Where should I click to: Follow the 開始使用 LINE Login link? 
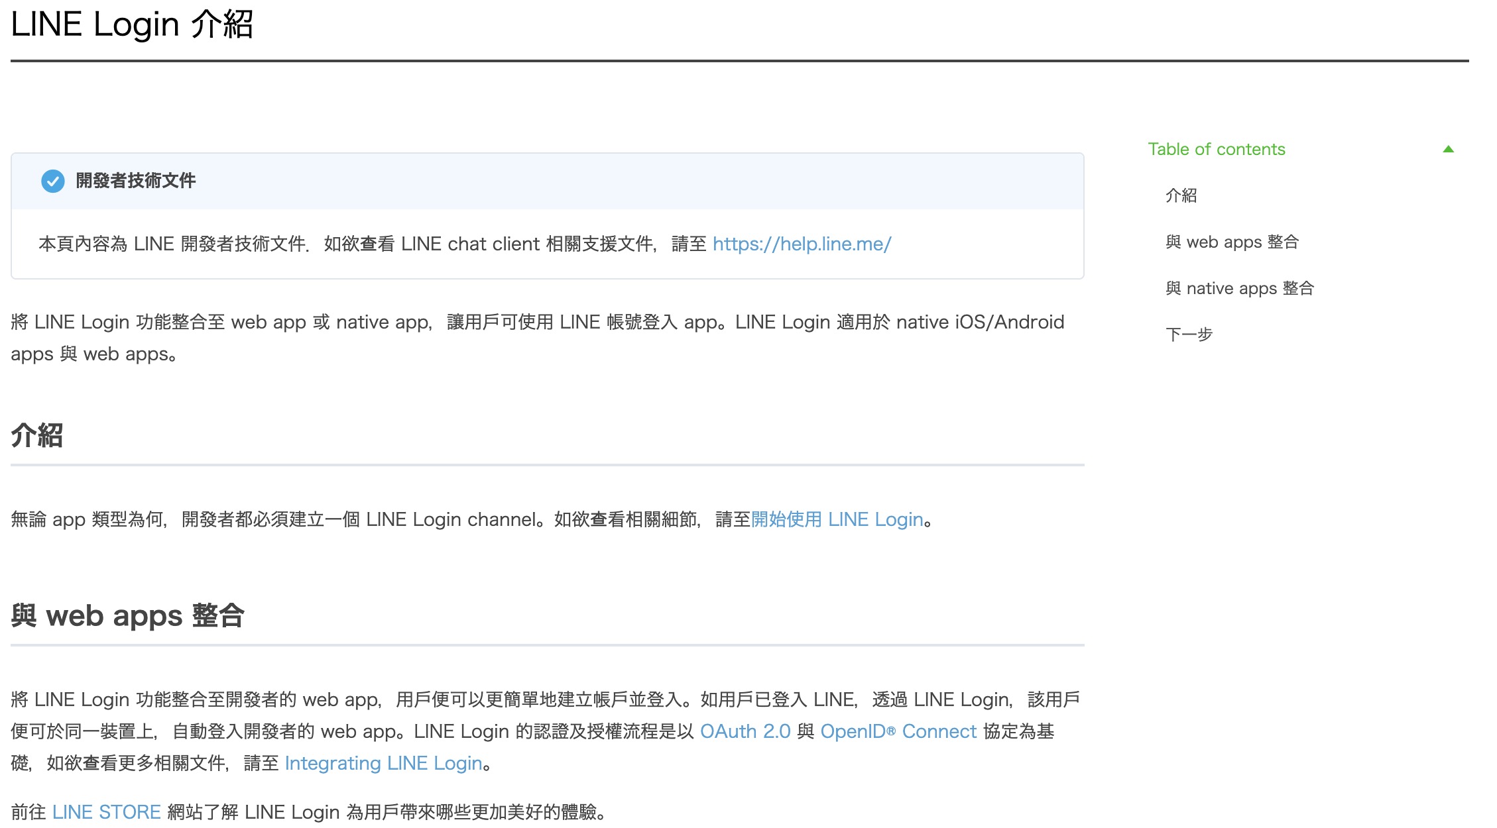click(837, 519)
